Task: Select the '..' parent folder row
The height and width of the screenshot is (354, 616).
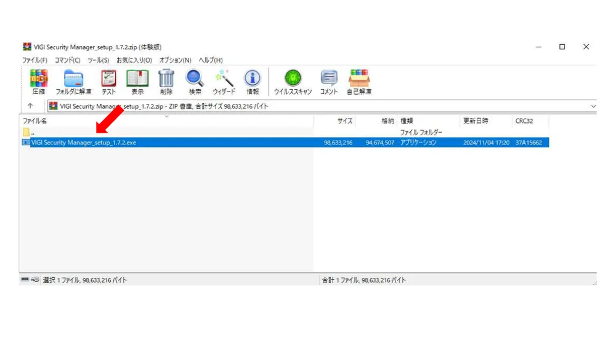Action: pyautogui.click(x=284, y=133)
